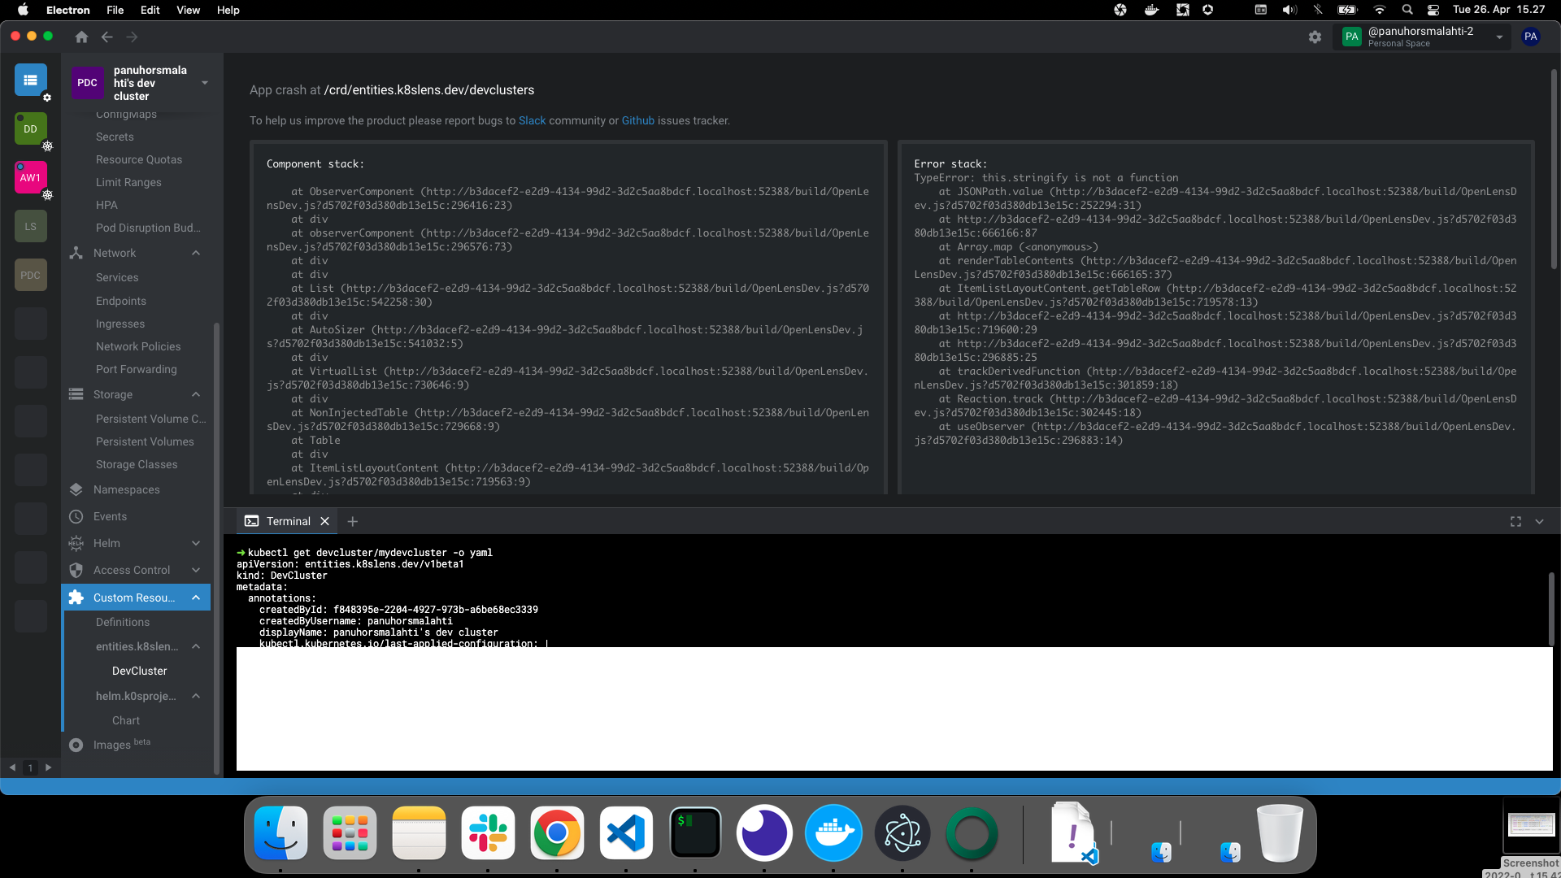Click the PA user avatar
Image resolution: width=1561 pixels, height=878 pixels.
point(1531,37)
